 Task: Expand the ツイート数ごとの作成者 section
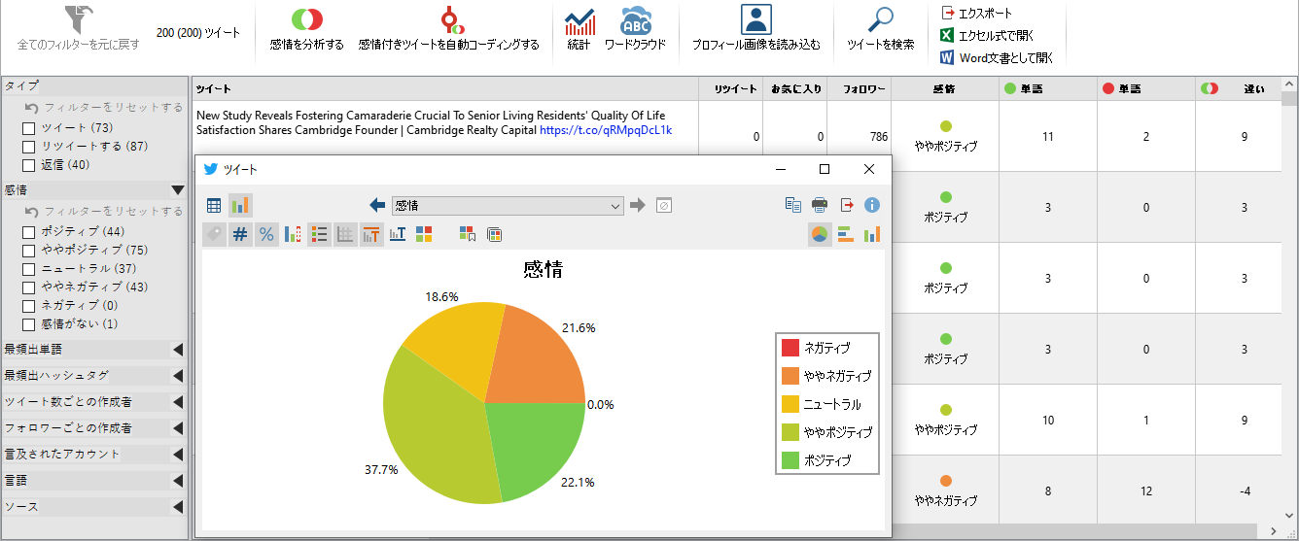178,402
